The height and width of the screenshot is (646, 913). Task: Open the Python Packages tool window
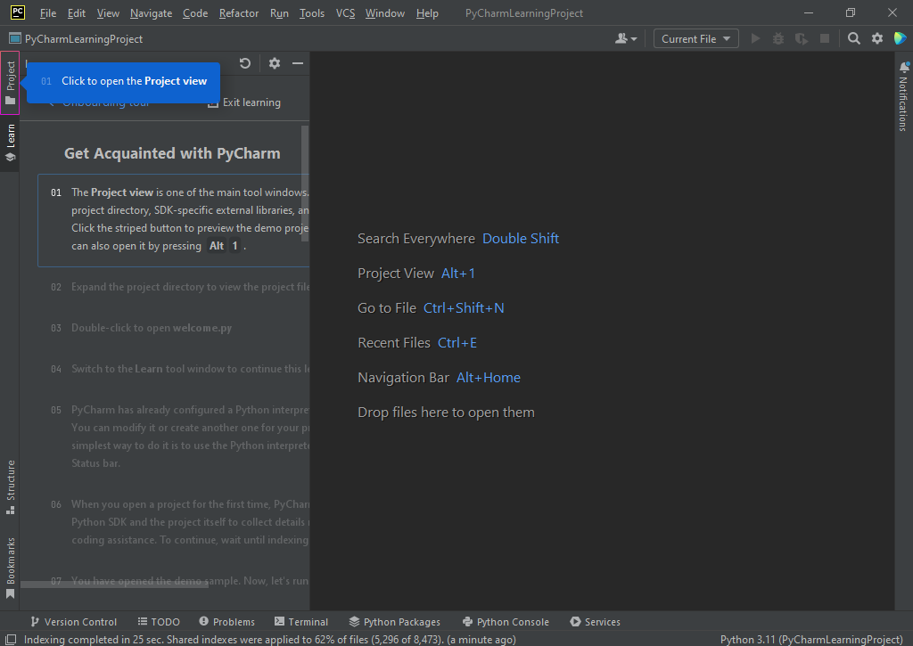tap(394, 622)
